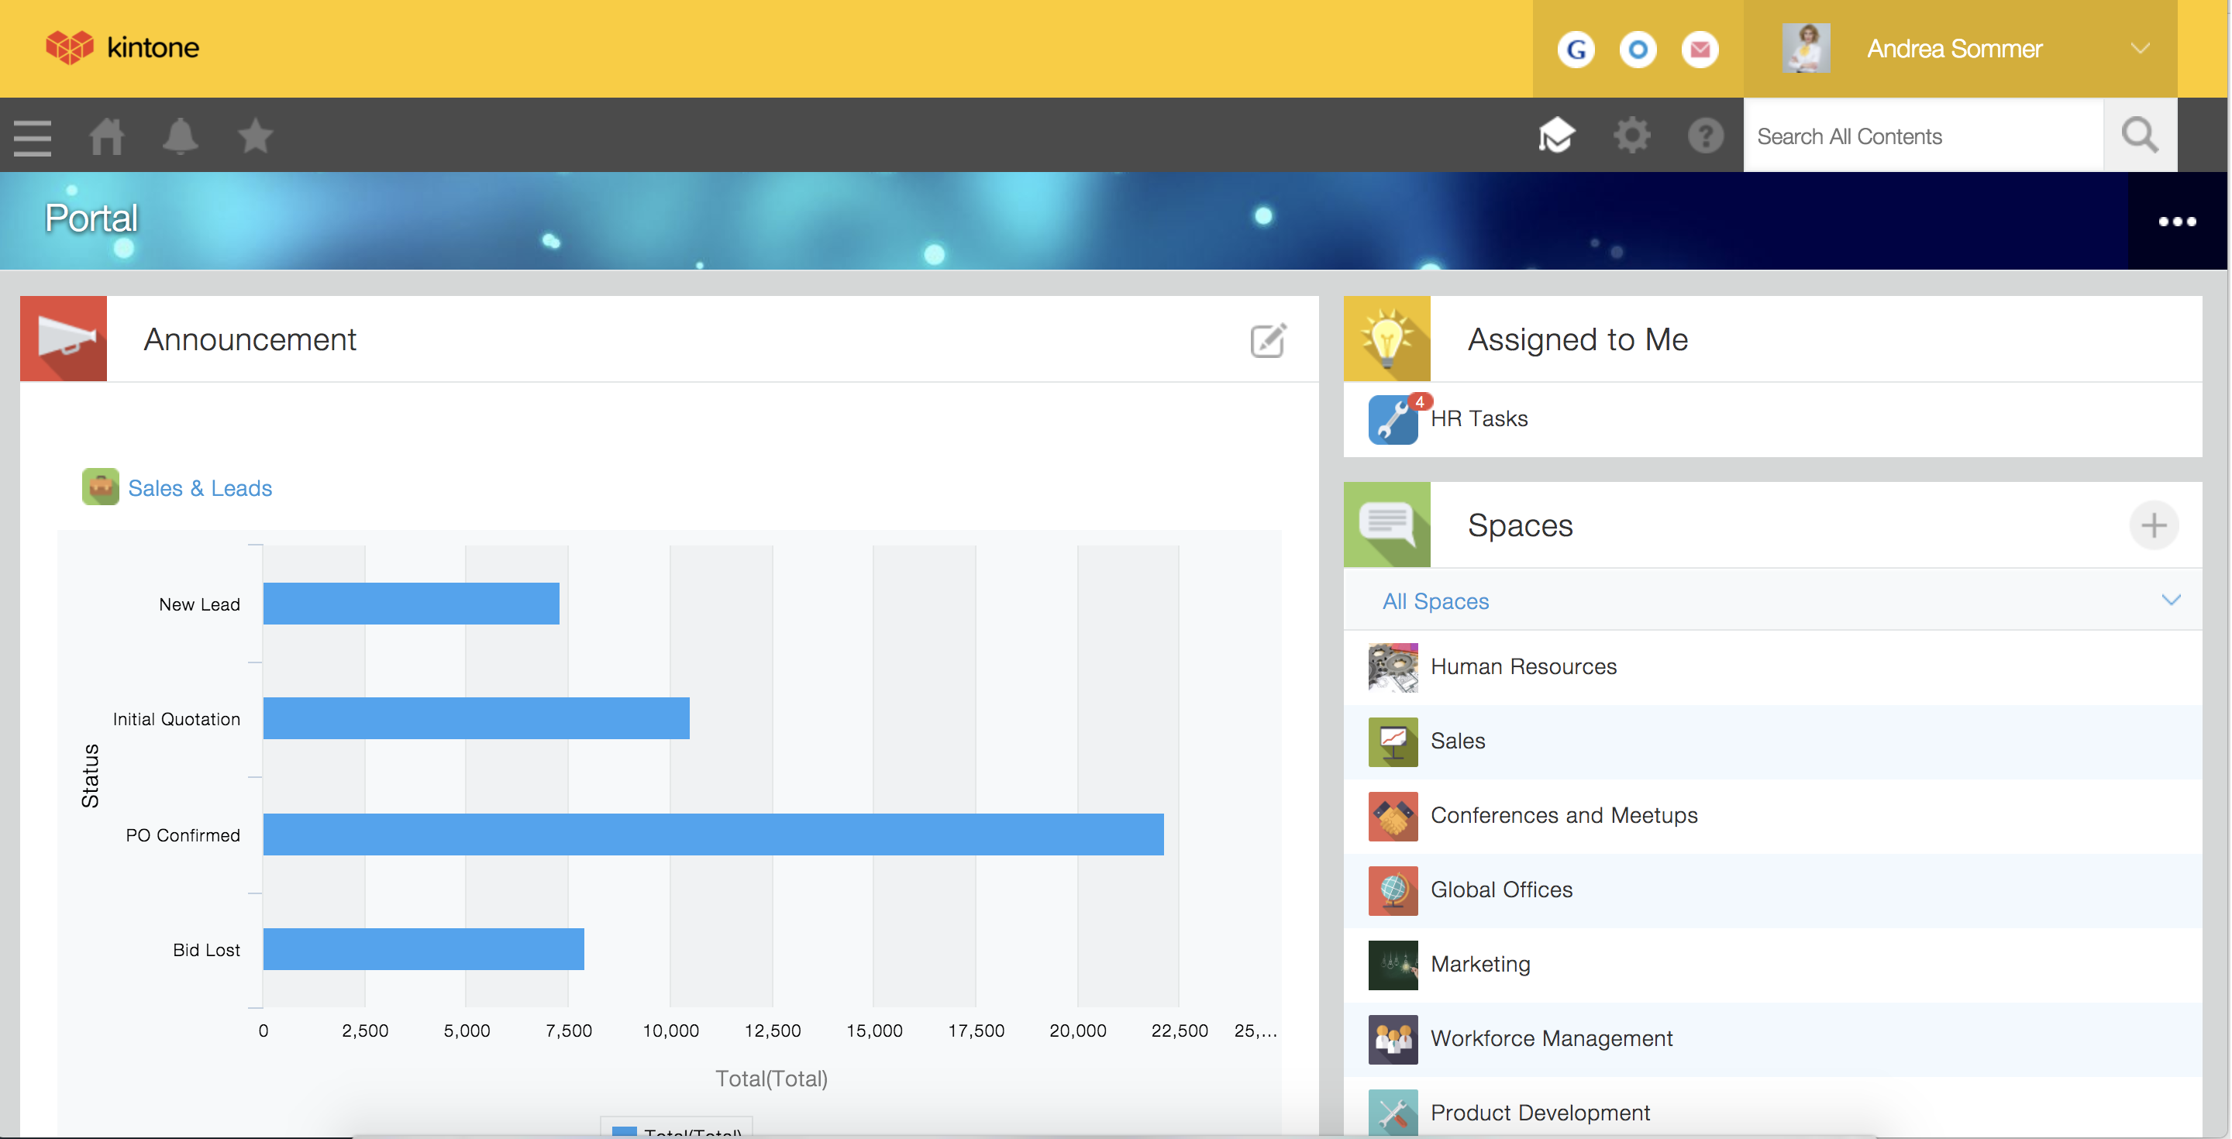Edit the Announcement section
Viewport: 2232px width, 1139px height.
tap(1269, 340)
